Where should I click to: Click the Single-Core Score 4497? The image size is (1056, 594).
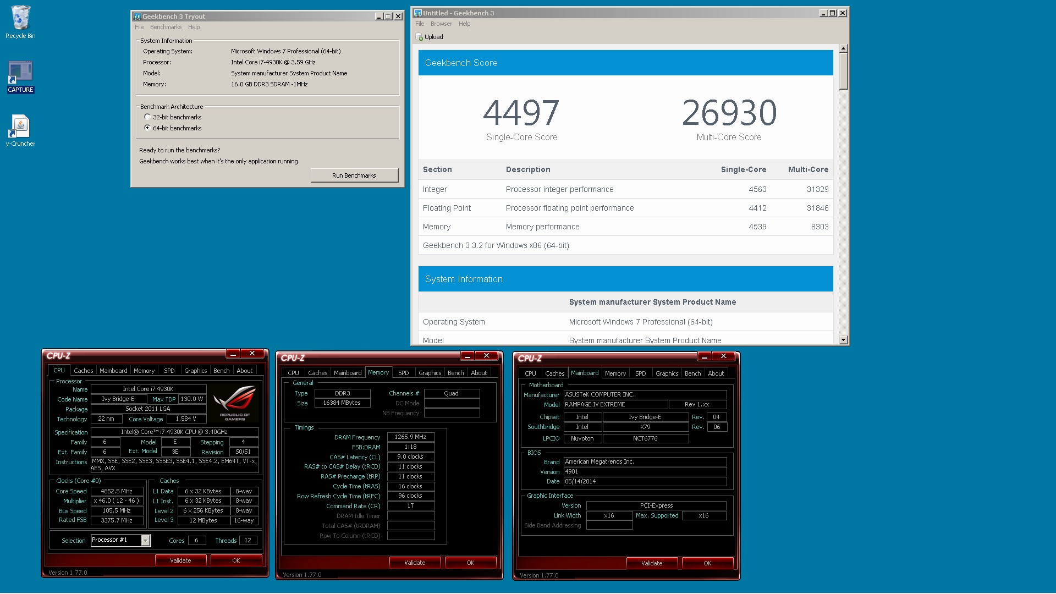click(521, 113)
